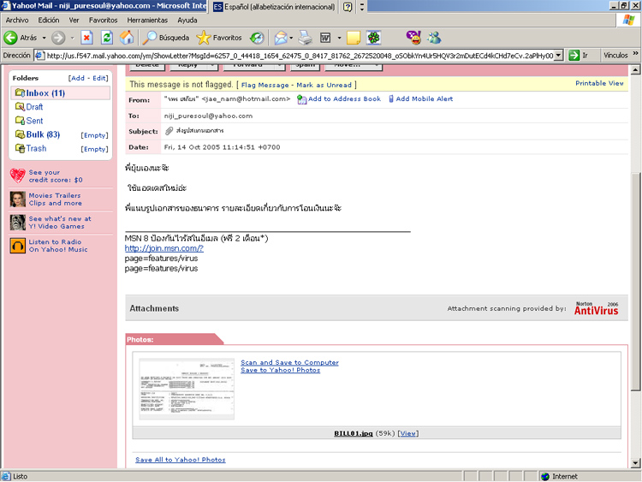Viewport: 642px width, 482px height.
Task: Click the Yahoo Music headphones icon
Action: pyautogui.click(x=18, y=246)
